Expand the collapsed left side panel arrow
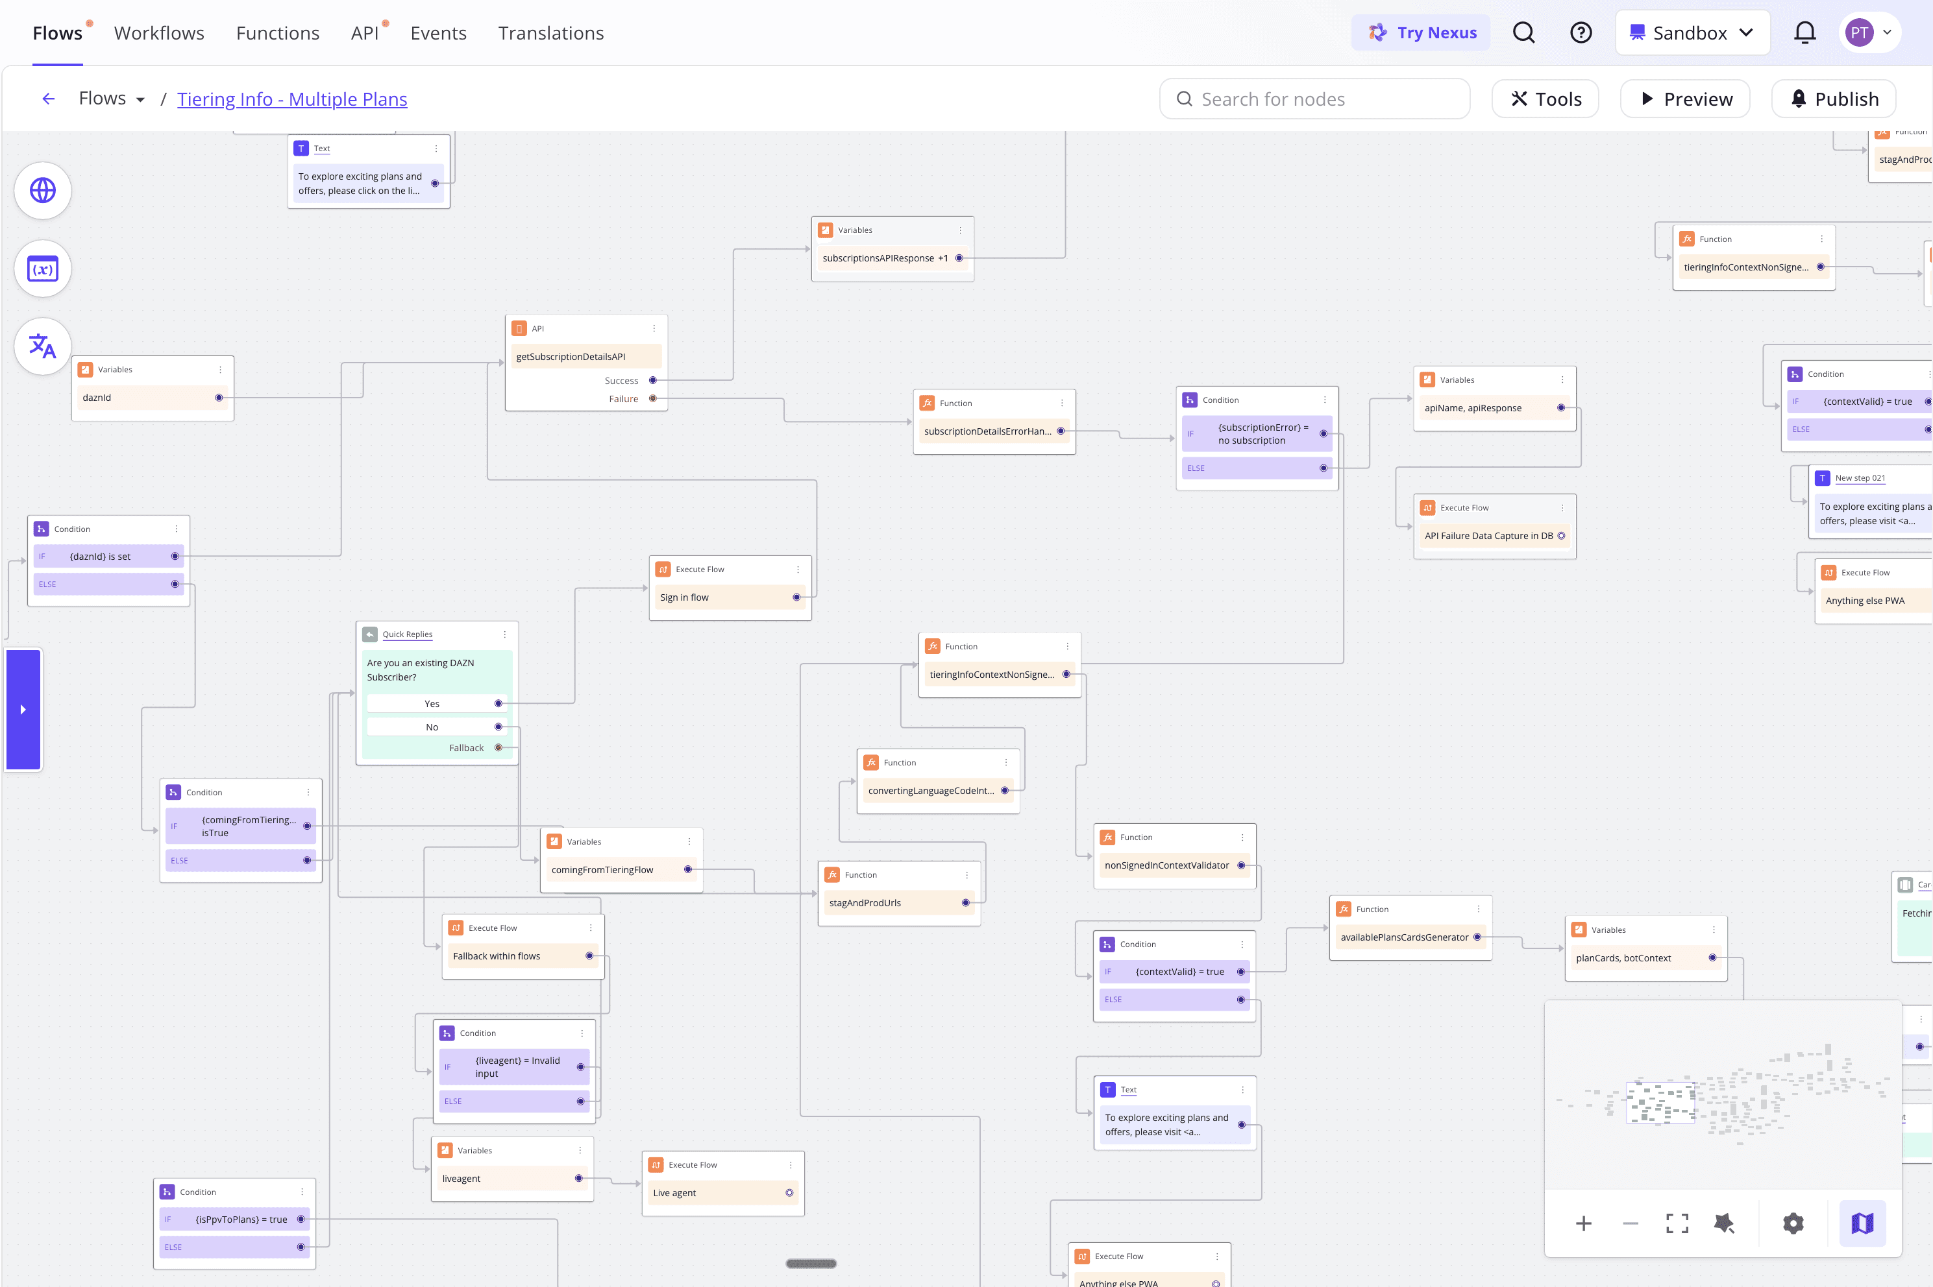The width and height of the screenshot is (1933, 1287). (x=23, y=709)
